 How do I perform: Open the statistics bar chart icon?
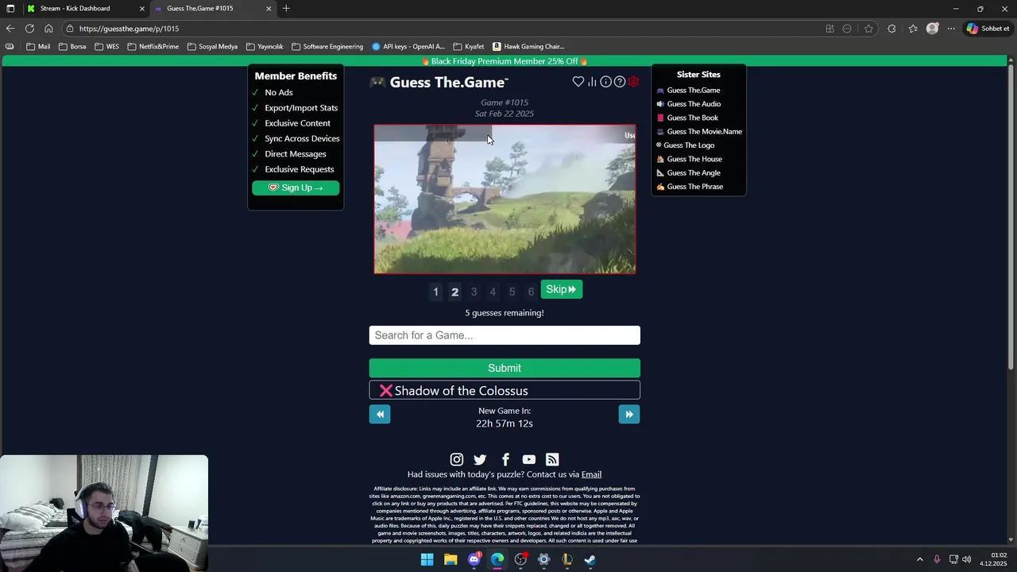click(592, 82)
